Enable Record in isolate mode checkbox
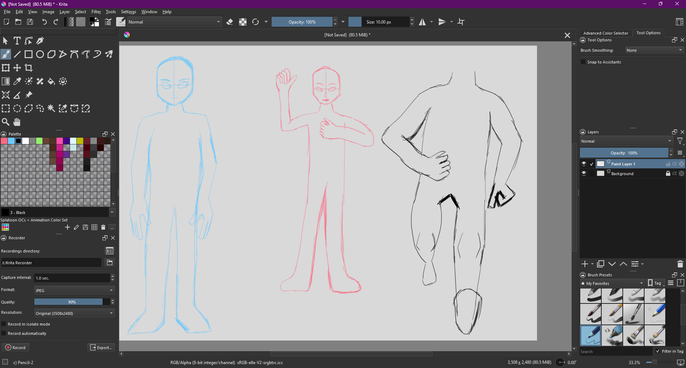 pos(4,324)
